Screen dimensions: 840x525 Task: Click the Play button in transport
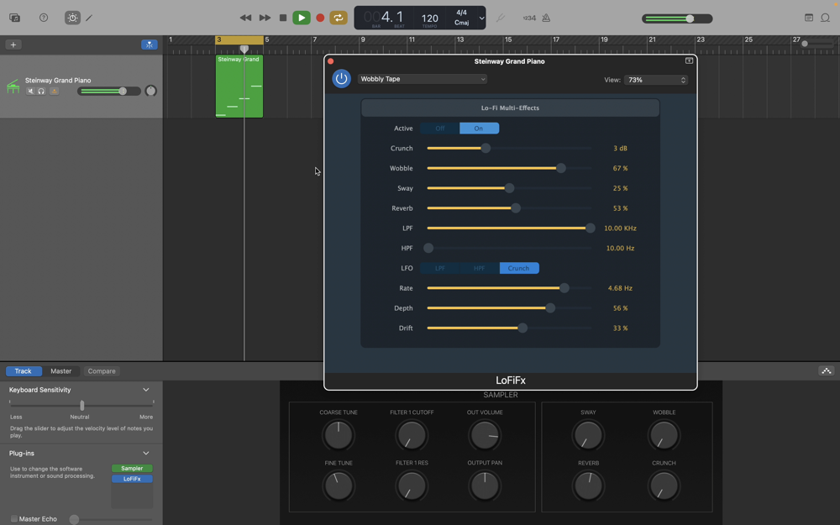click(301, 18)
